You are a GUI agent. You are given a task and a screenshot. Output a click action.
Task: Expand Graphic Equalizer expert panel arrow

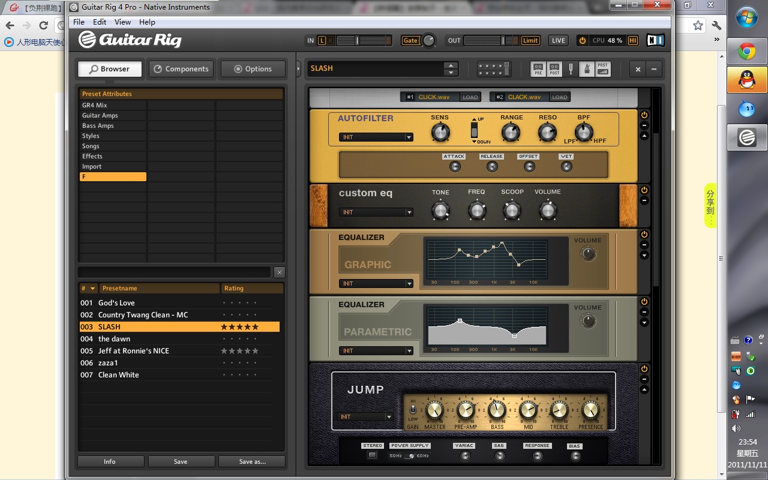644,256
